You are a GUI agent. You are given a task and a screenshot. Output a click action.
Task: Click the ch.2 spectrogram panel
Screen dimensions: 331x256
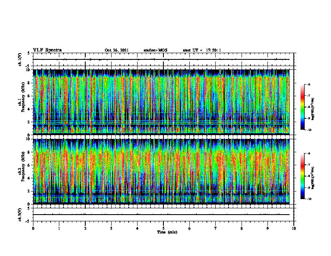161,172
